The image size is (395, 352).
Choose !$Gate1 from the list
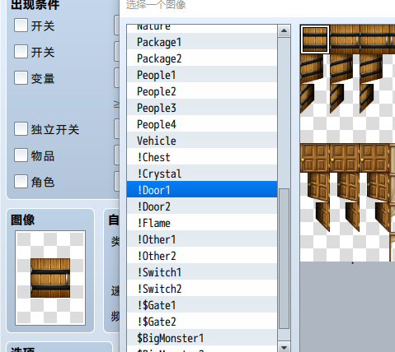[202, 304]
